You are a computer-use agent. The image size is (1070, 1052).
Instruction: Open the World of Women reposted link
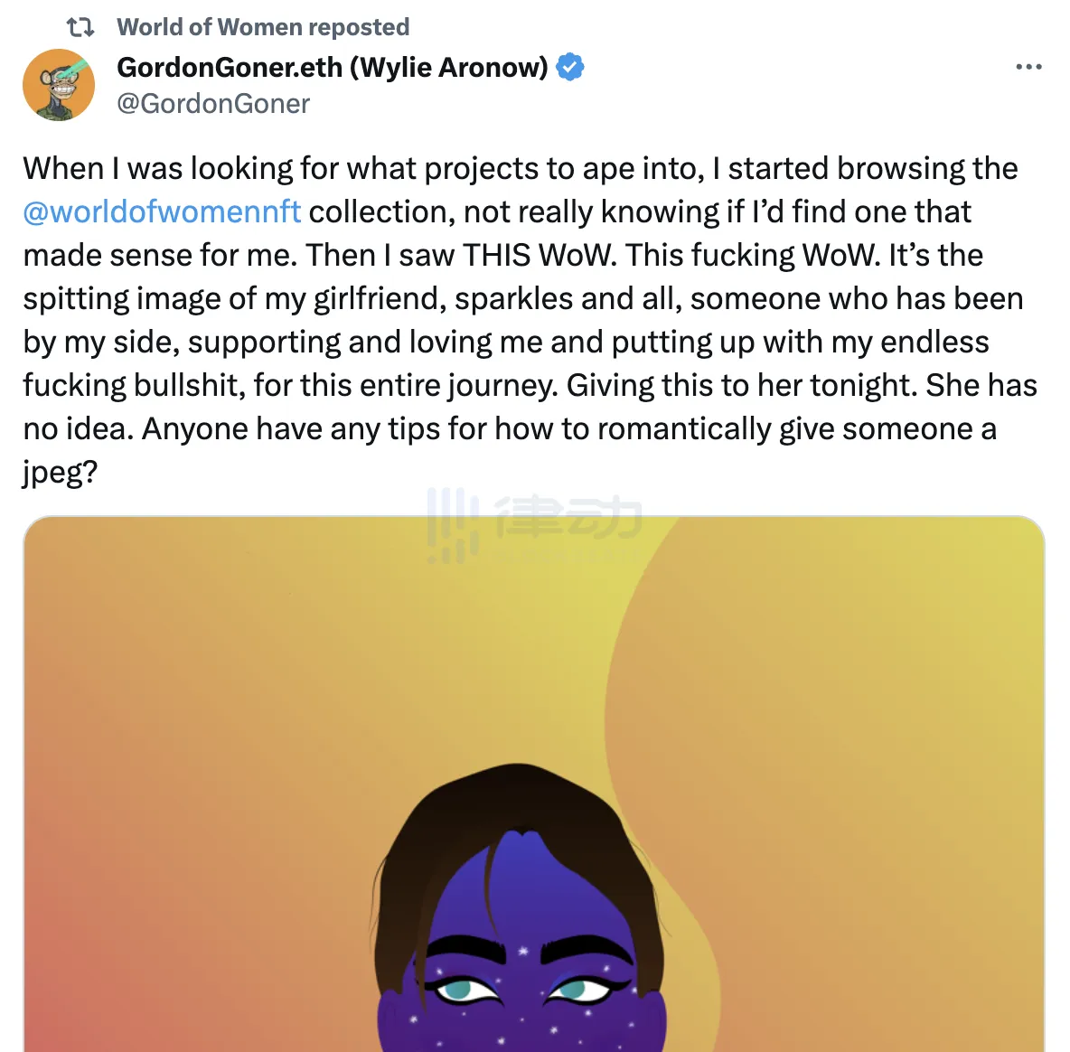[x=263, y=27]
